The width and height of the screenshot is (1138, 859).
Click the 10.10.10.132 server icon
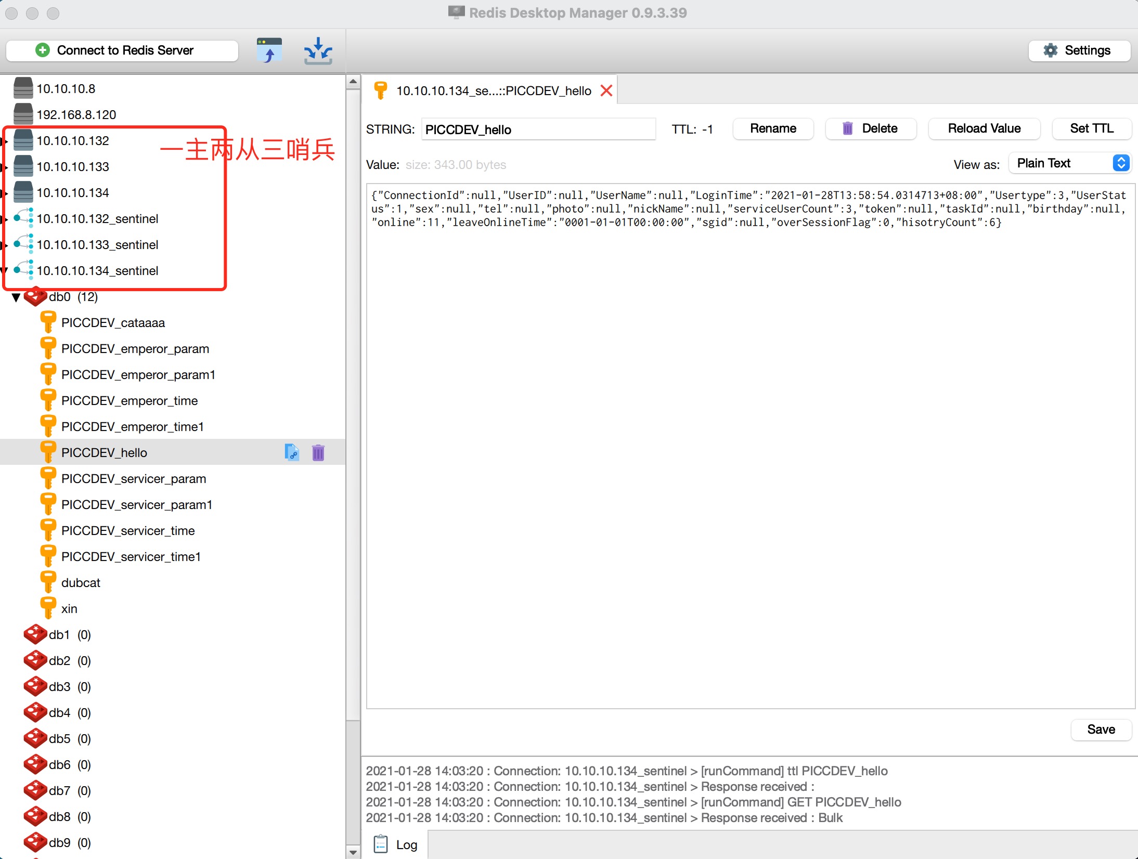[23, 140]
